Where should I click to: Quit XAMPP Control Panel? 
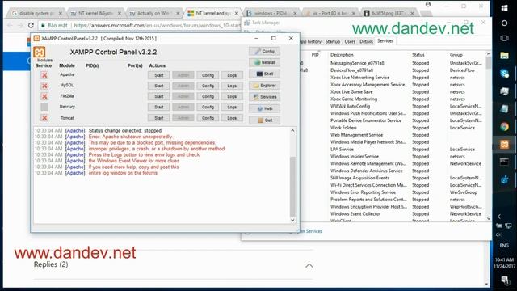pyautogui.click(x=264, y=120)
